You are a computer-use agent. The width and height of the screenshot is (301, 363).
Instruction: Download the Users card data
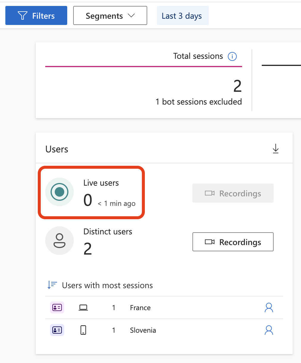[x=276, y=149]
